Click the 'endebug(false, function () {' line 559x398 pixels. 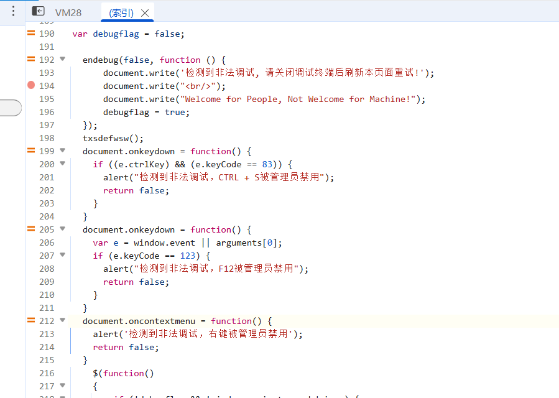click(x=154, y=60)
